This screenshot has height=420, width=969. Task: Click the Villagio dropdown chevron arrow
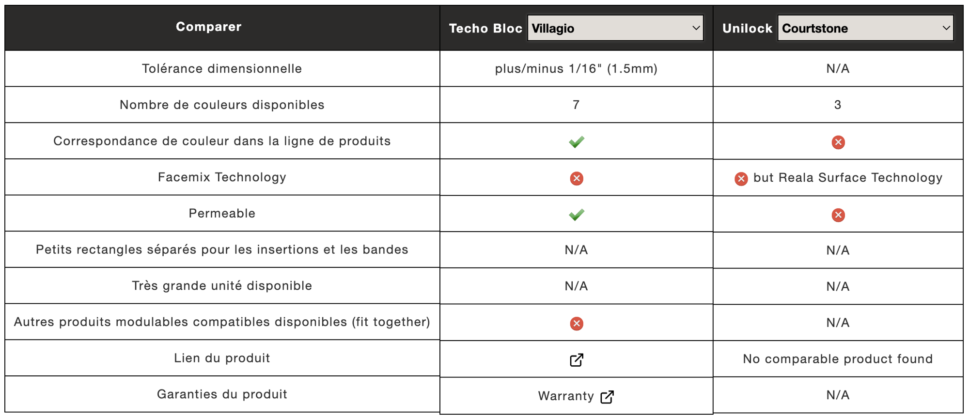(696, 28)
